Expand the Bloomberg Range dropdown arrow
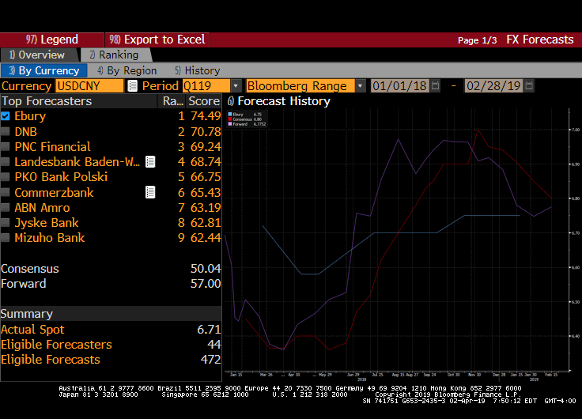582x419 pixels. (x=360, y=85)
